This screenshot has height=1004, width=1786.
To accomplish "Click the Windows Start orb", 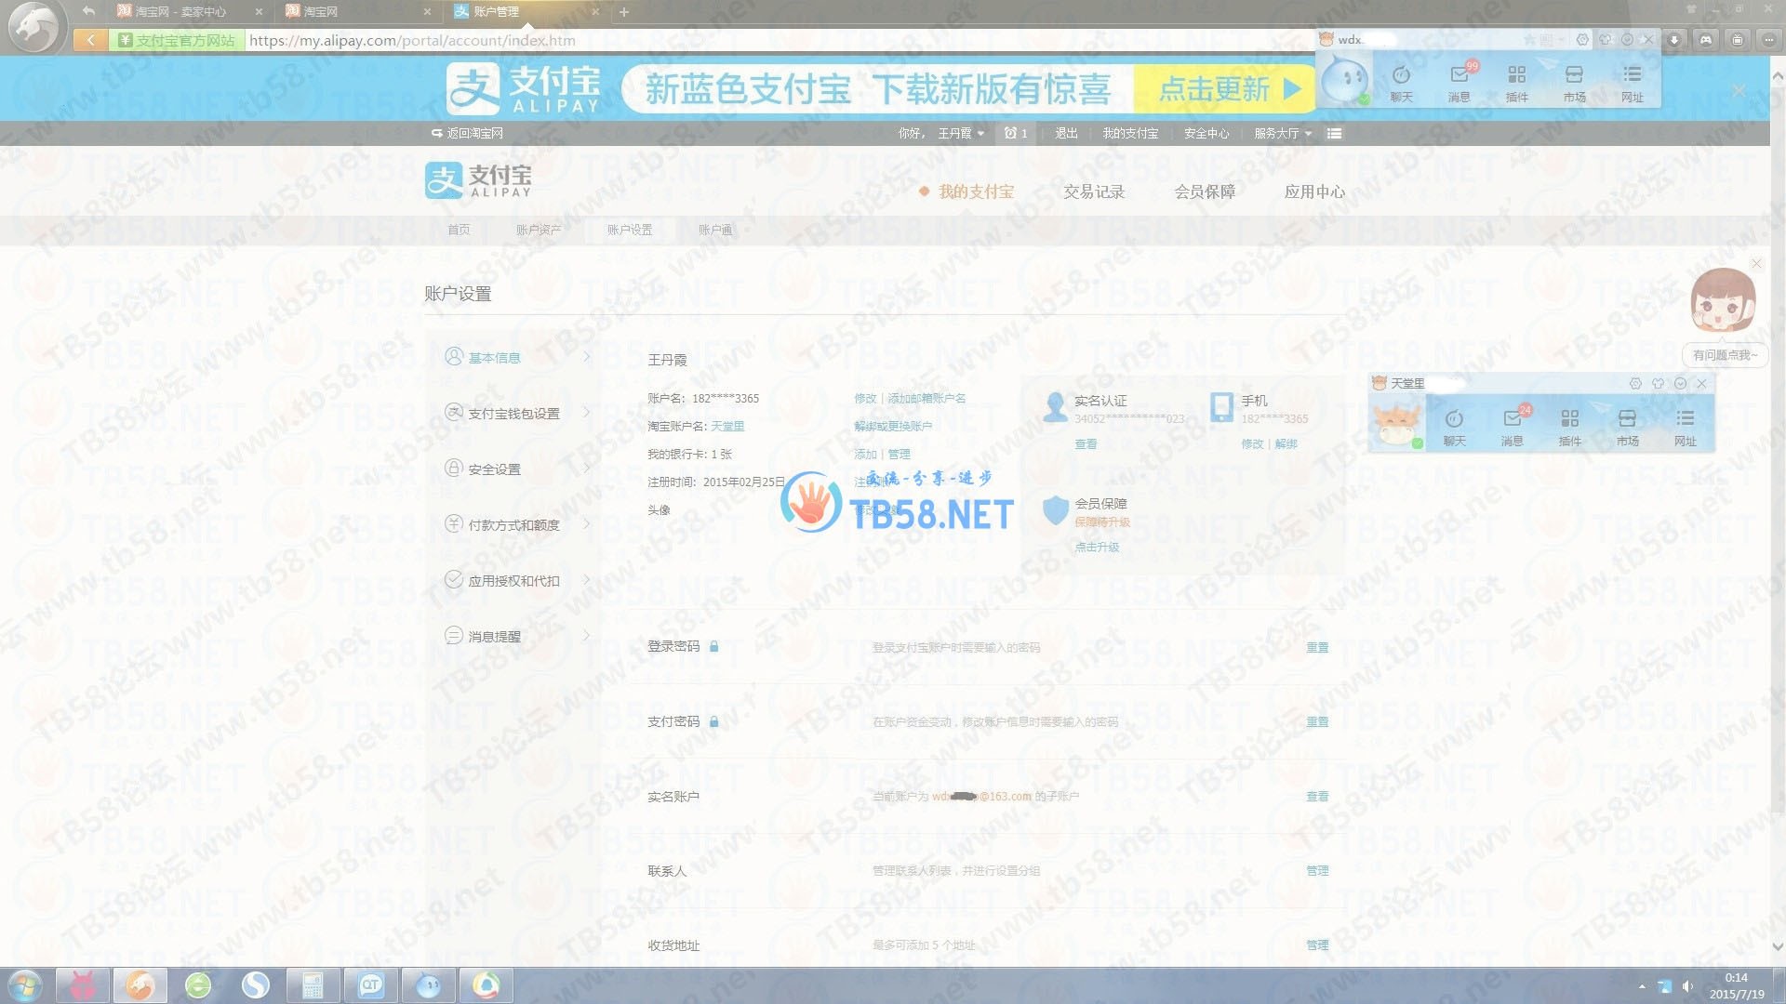I will pyautogui.click(x=25, y=985).
